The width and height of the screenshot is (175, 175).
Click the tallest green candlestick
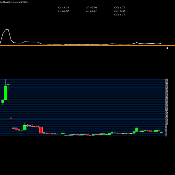pyautogui.click(x=6, y=93)
